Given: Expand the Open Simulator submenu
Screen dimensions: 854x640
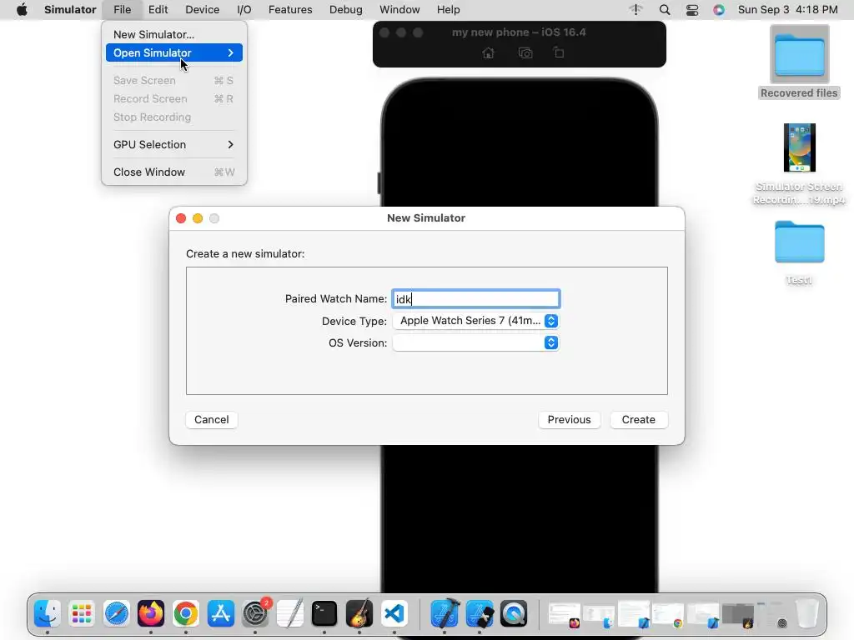Looking at the screenshot, I should point(173,52).
